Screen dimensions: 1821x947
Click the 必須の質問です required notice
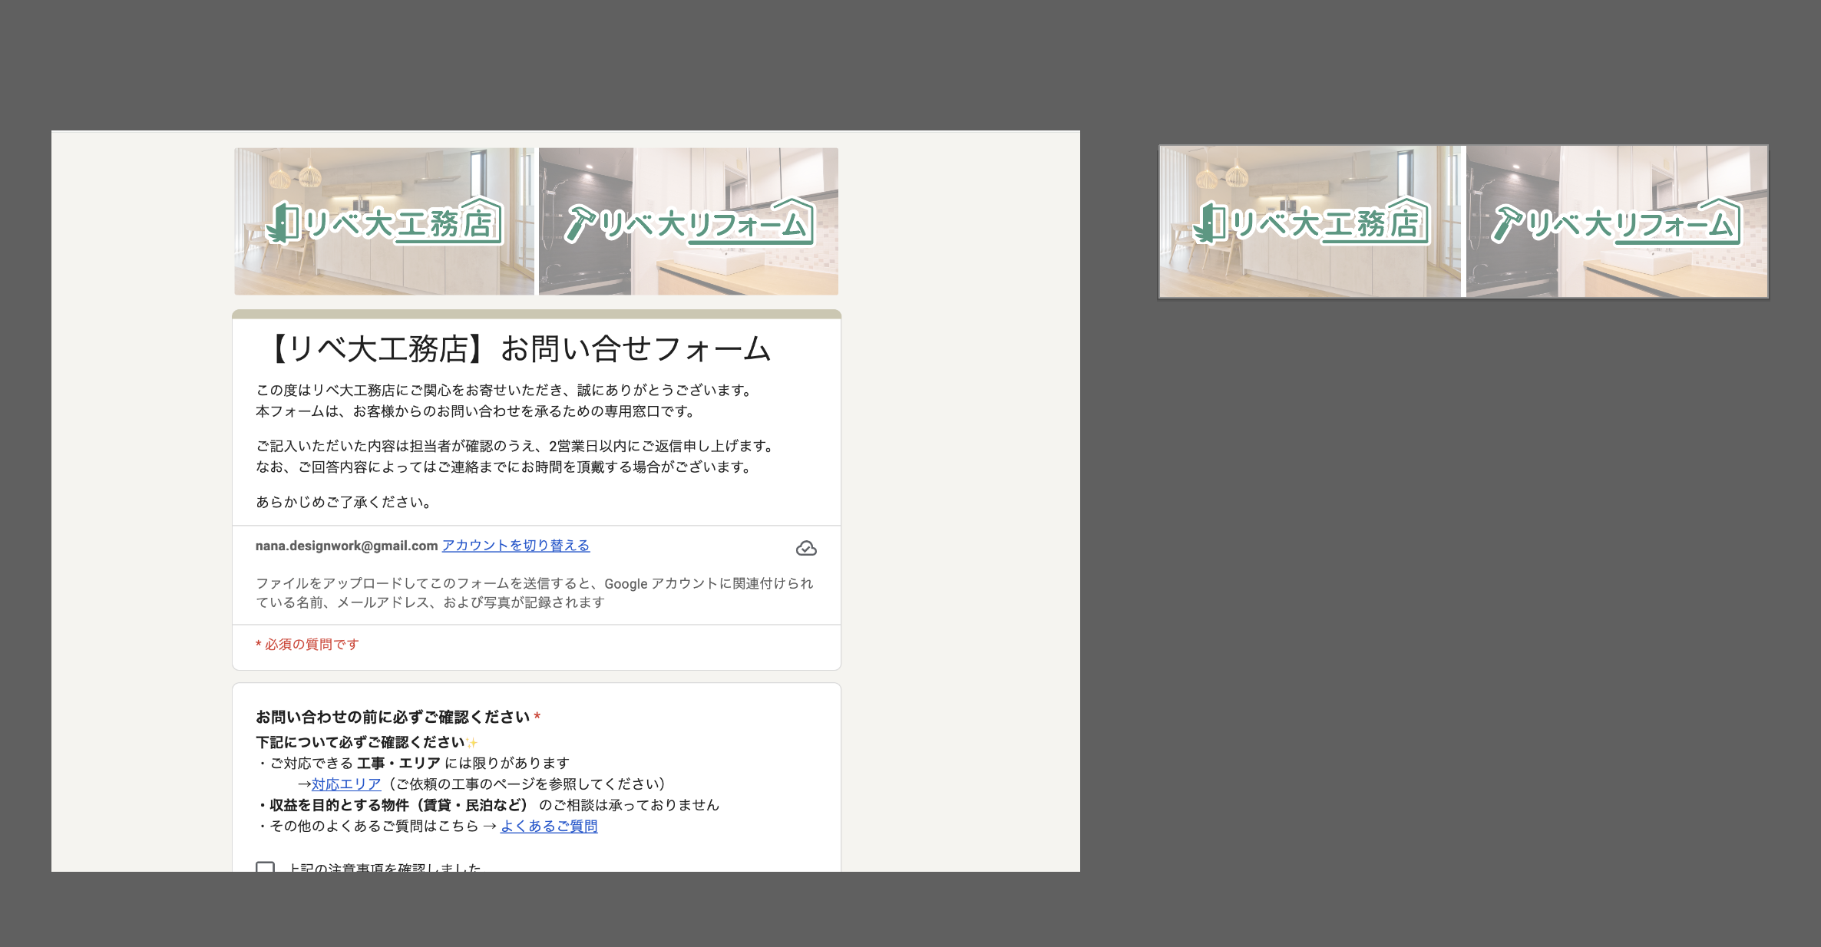(308, 645)
